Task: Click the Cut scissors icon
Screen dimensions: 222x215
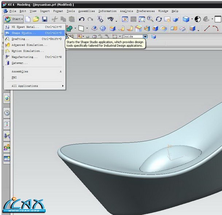Action: 55,19
